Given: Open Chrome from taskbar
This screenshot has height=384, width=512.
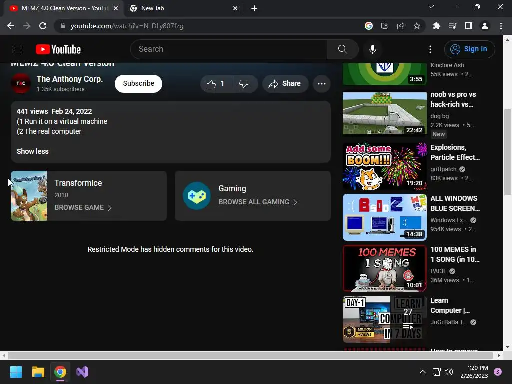Looking at the screenshot, I should point(60,372).
